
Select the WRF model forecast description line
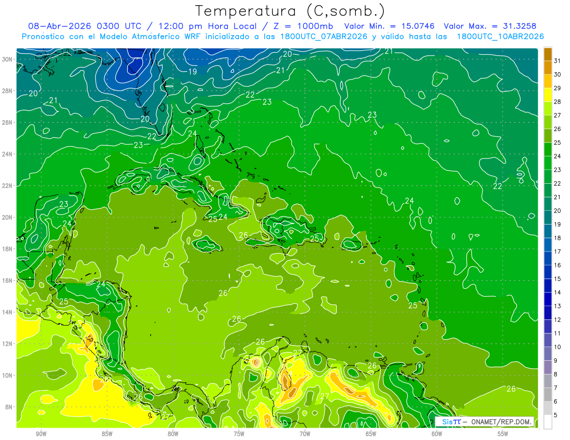tap(283, 37)
